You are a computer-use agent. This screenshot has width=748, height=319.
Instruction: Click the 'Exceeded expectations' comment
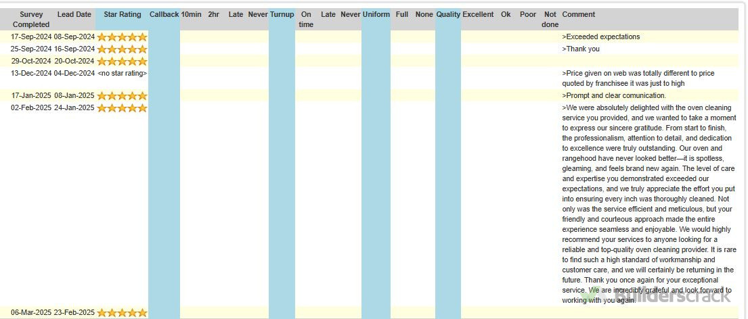pyautogui.click(x=602, y=37)
